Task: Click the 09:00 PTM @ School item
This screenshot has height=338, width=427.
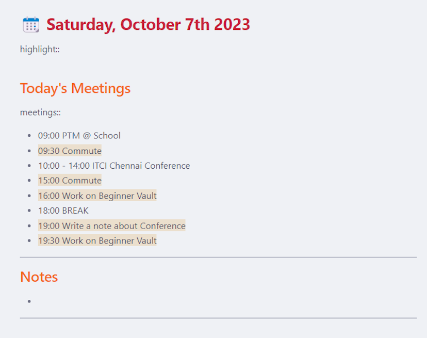Action: pyautogui.click(x=79, y=136)
